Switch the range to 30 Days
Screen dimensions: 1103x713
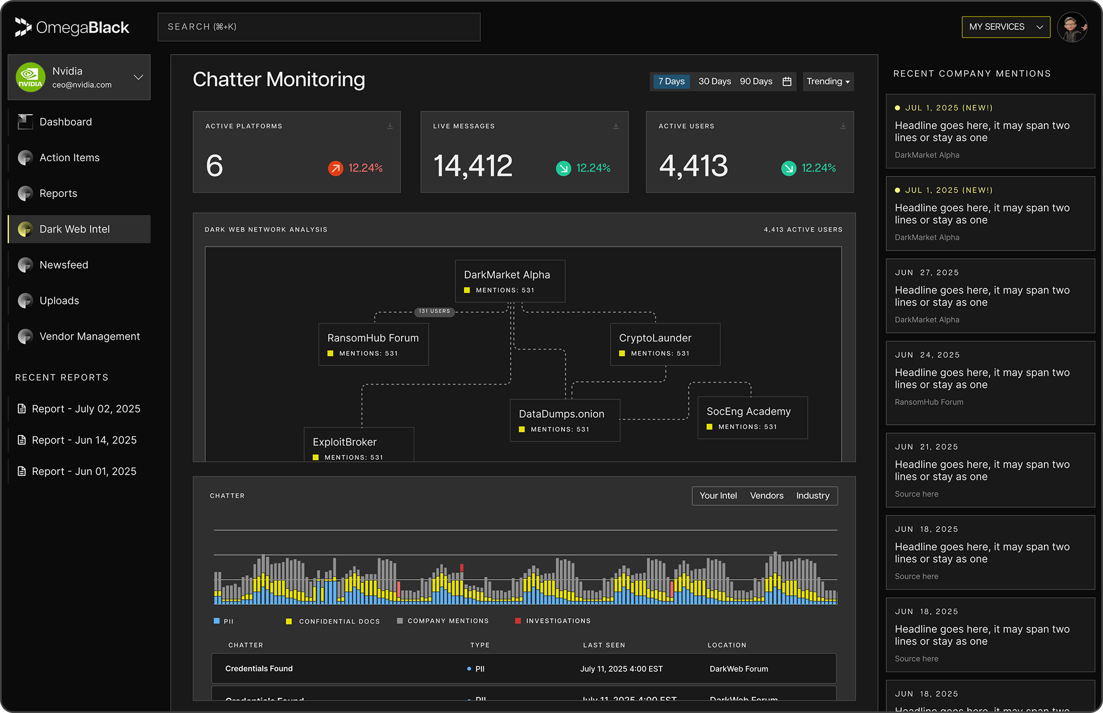[x=714, y=81]
